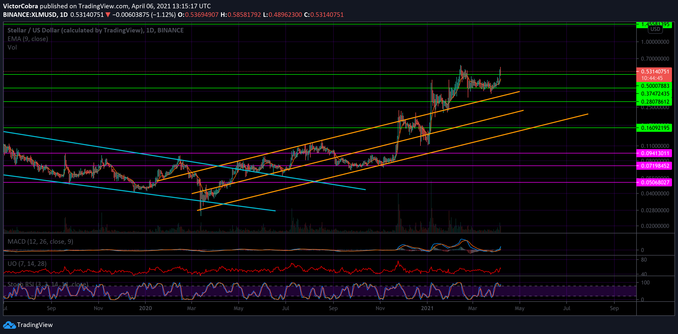Click the 100 level on Stoch RSI scale

(645, 283)
